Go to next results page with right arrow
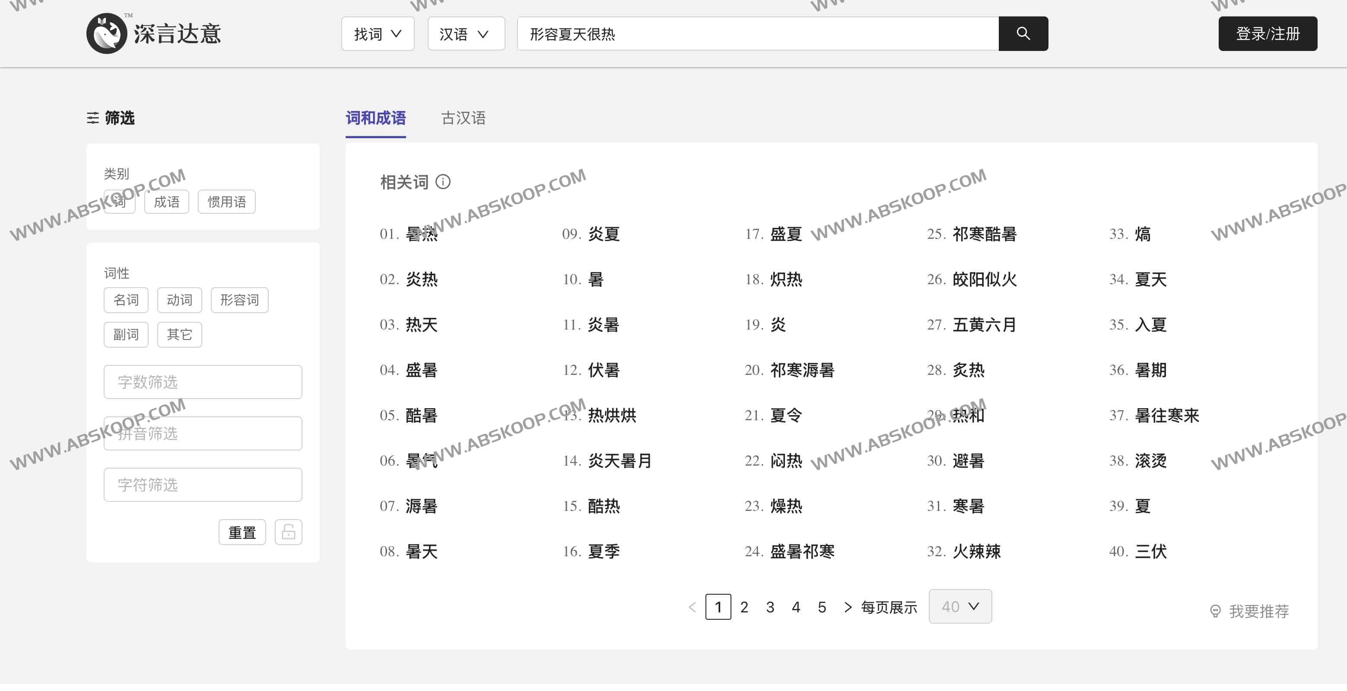This screenshot has height=691, width=1347. click(x=848, y=607)
